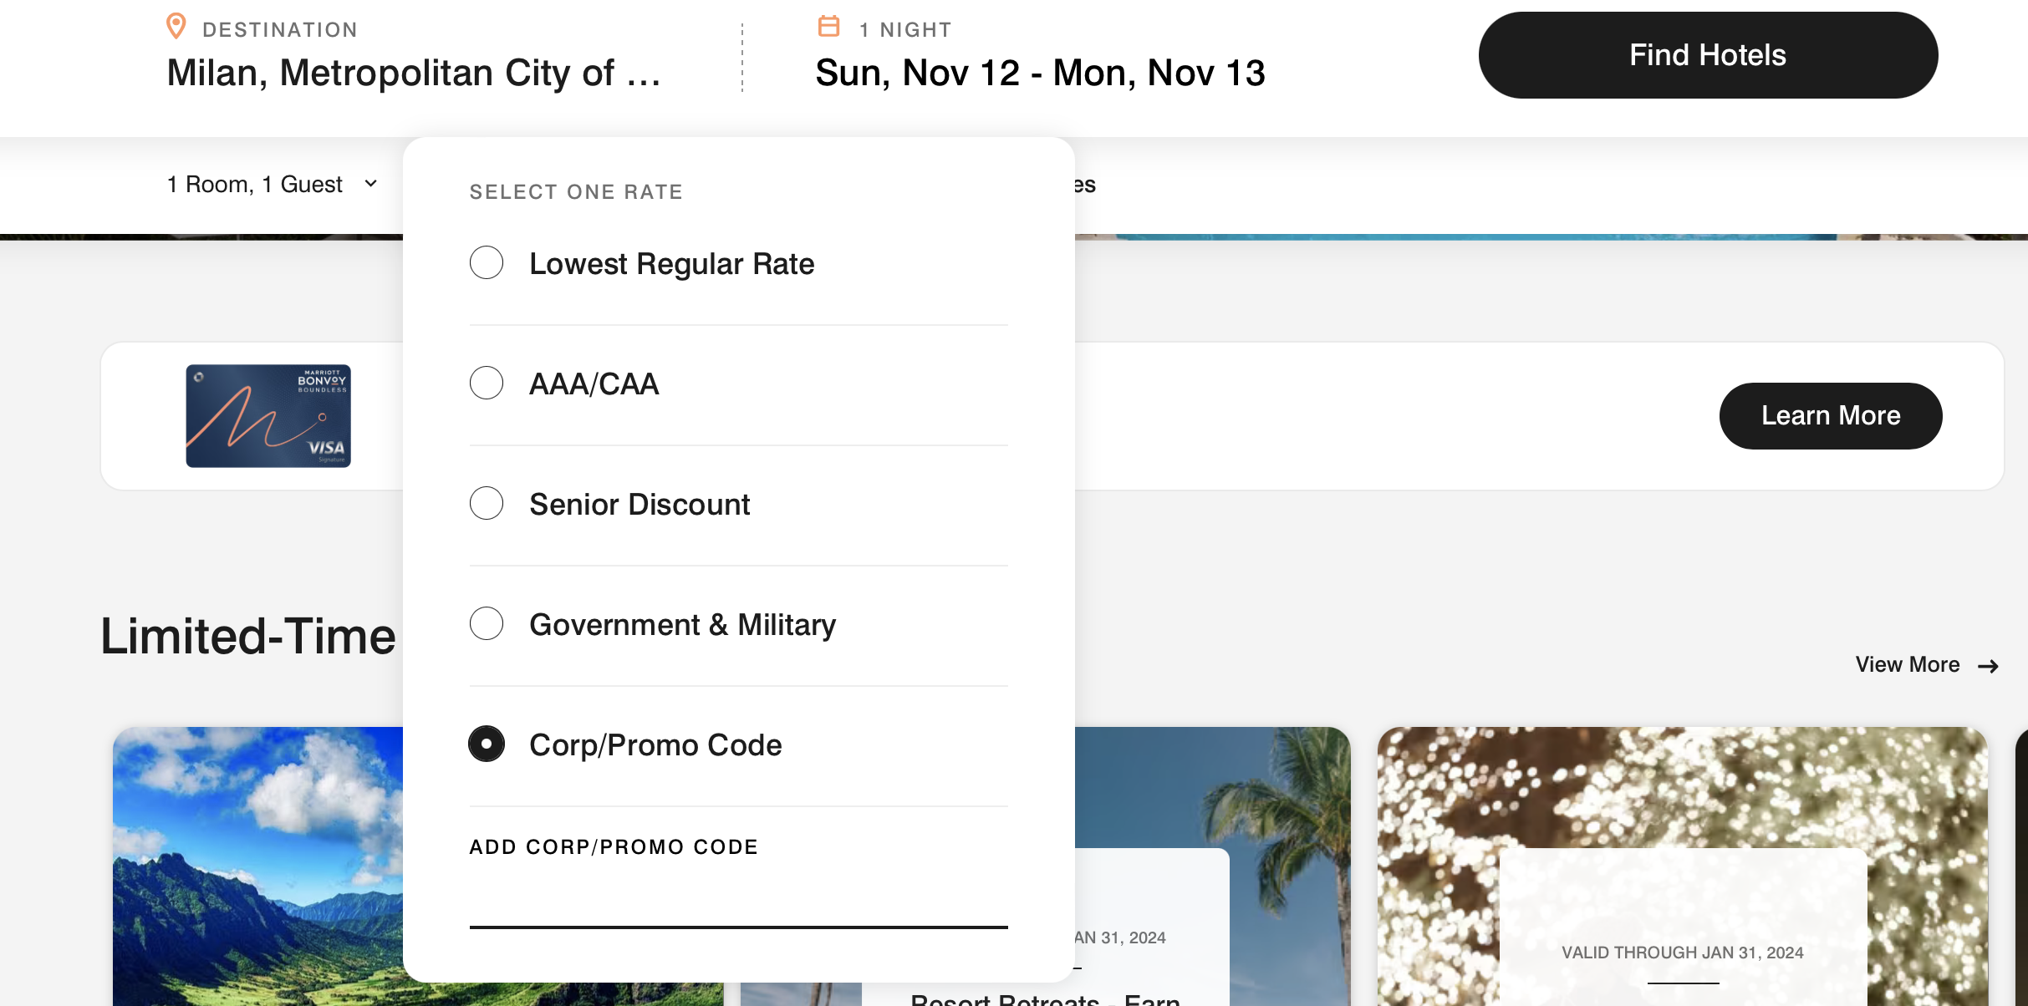This screenshot has width=2028, height=1006.
Task: Select the Corp/Promo Code radio button
Action: [x=487, y=744]
